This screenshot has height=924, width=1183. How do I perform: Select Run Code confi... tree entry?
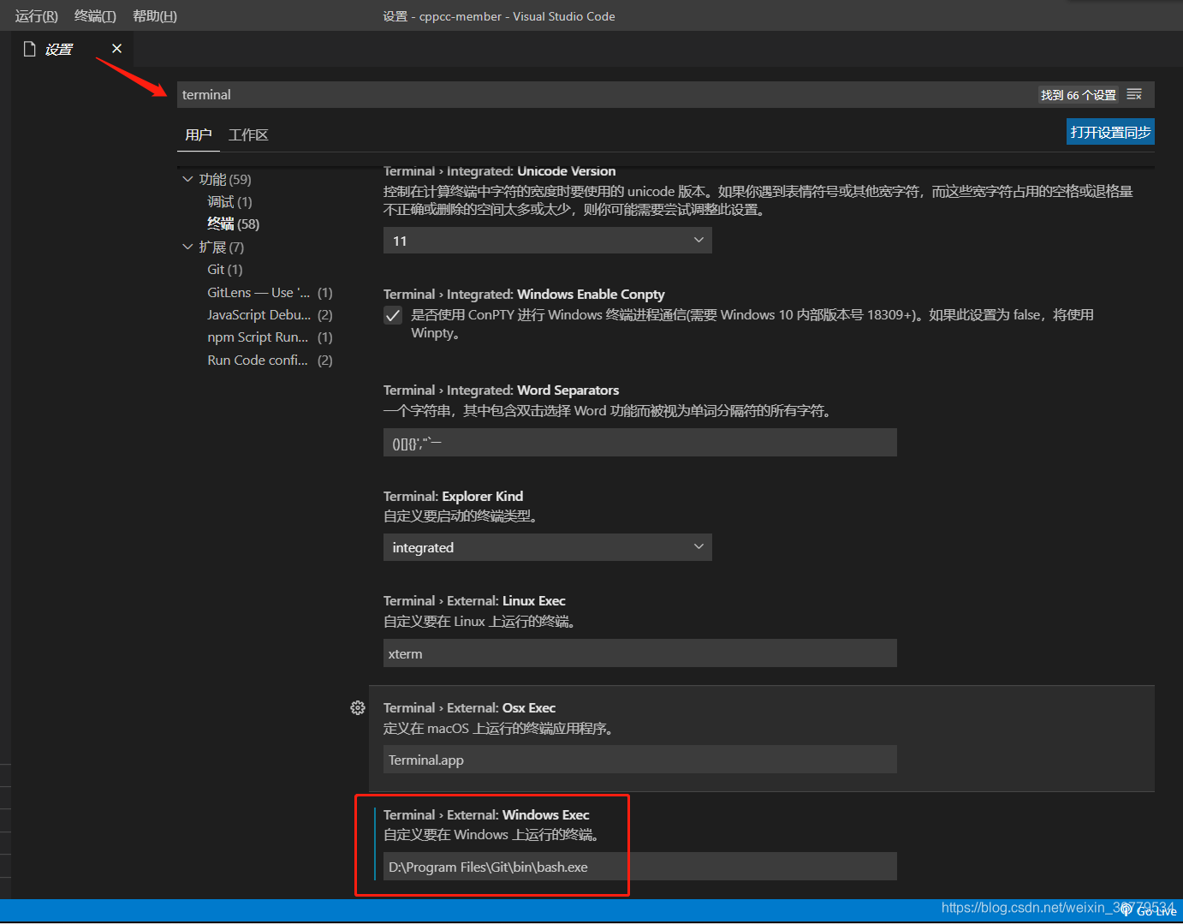tap(269, 361)
